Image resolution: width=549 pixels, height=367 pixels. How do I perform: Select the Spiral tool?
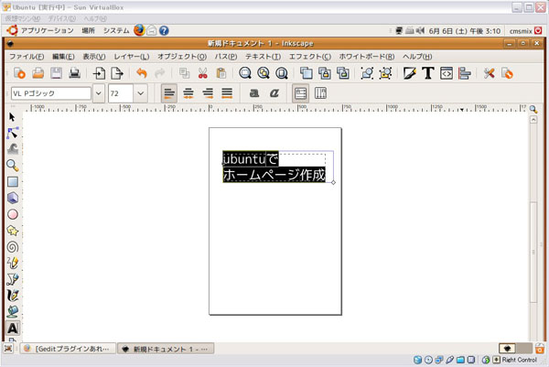coord(13,247)
